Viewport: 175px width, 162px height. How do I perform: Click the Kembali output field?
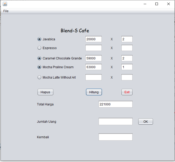pos(115,137)
